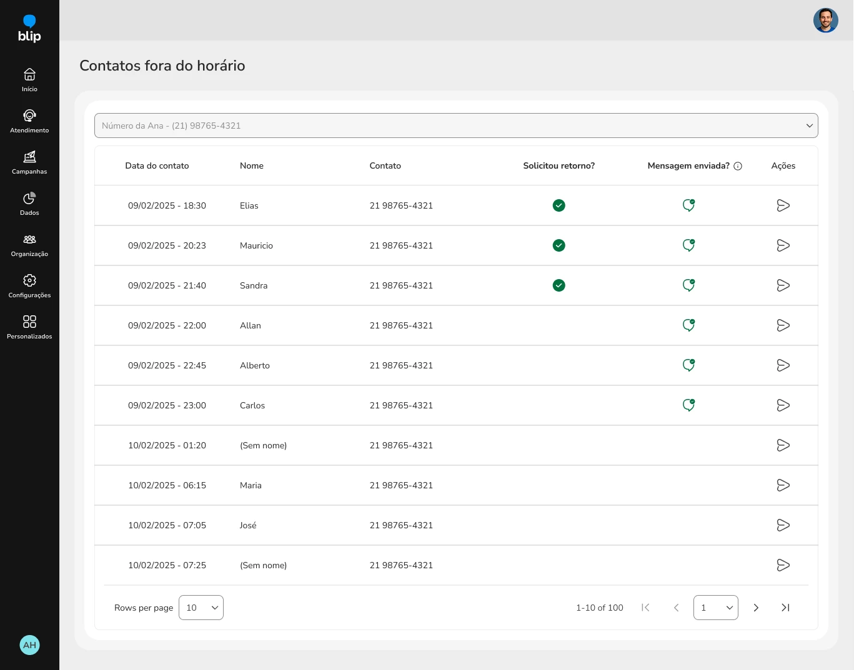Send message to Carlos
The height and width of the screenshot is (670, 854).
coord(783,405)
